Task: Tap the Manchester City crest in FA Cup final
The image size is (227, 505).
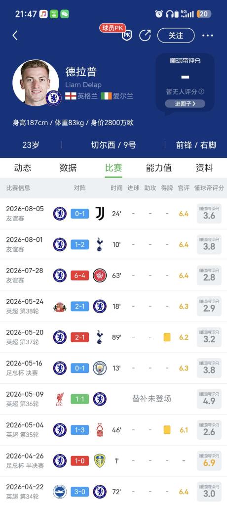Action: tap(100, 368)
